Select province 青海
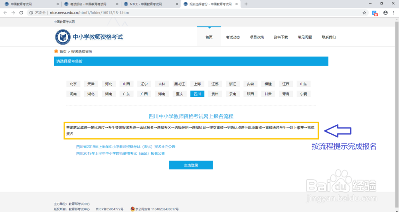Viewport: 399px width, 212px height. 286,94
